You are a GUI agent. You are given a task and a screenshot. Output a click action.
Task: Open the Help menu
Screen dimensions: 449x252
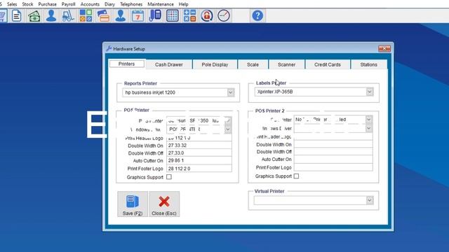(183, 4)
